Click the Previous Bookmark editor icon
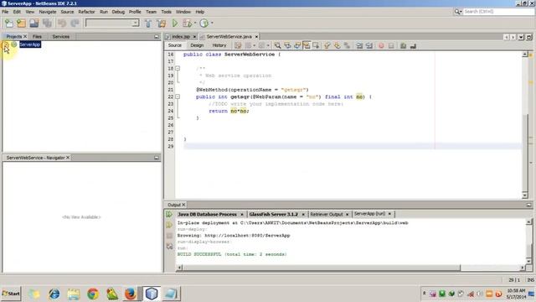Image resolution: width=536 pixels, height=302 pixels. click(327, 45)
